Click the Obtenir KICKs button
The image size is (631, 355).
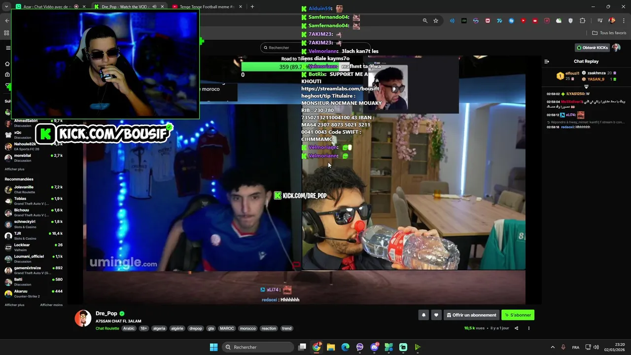(593, 47)
